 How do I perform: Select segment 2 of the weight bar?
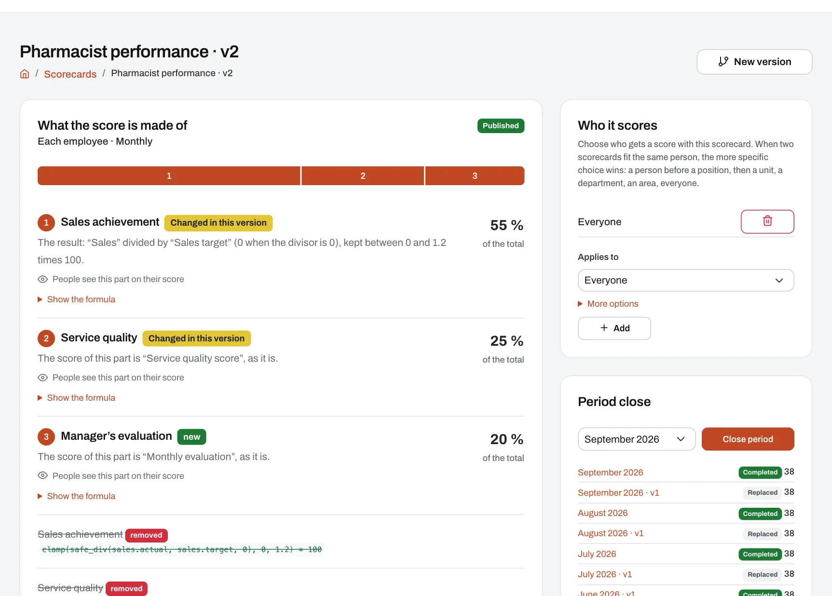[x=363, y=176]
